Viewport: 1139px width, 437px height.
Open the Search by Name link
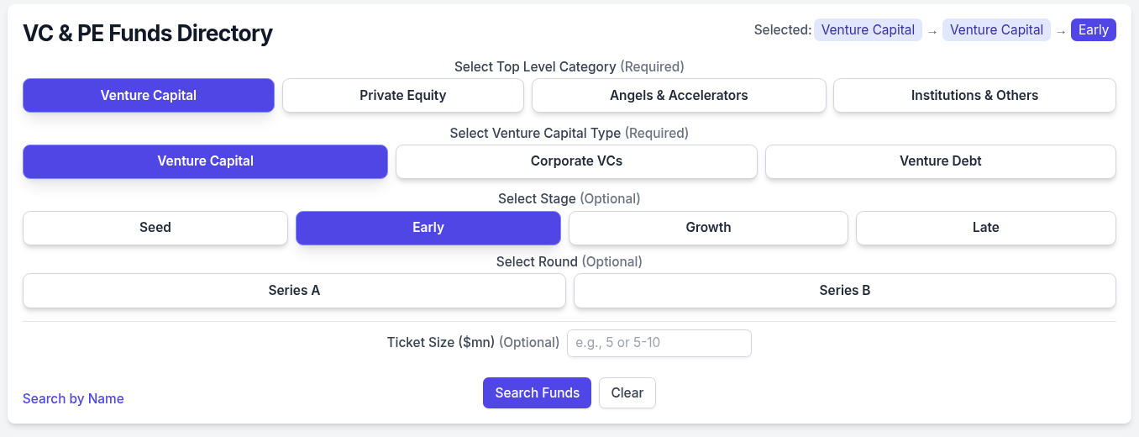73,398
